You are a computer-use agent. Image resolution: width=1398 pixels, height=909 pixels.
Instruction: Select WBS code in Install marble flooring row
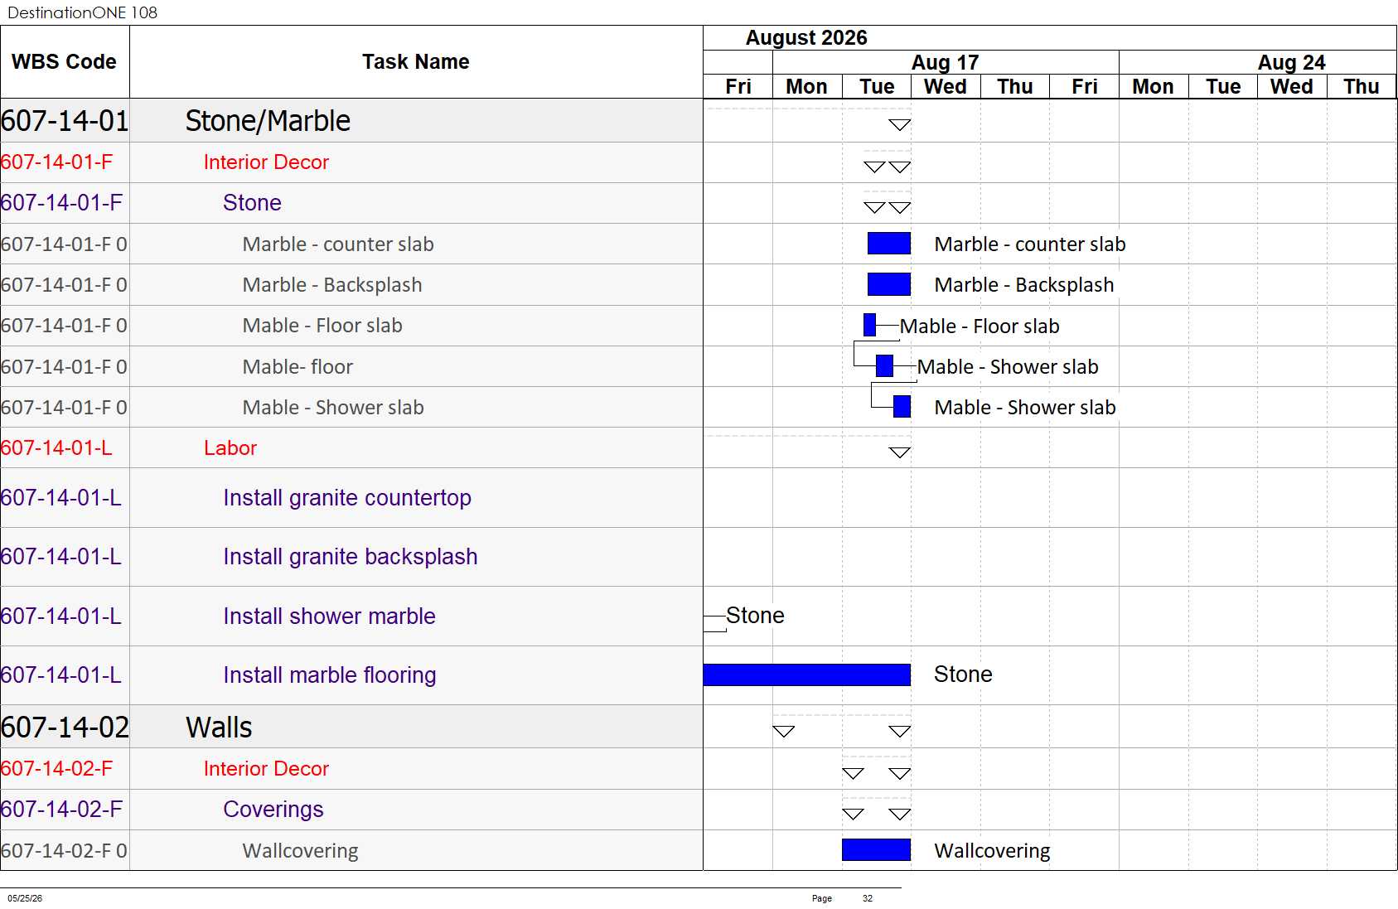61,675
